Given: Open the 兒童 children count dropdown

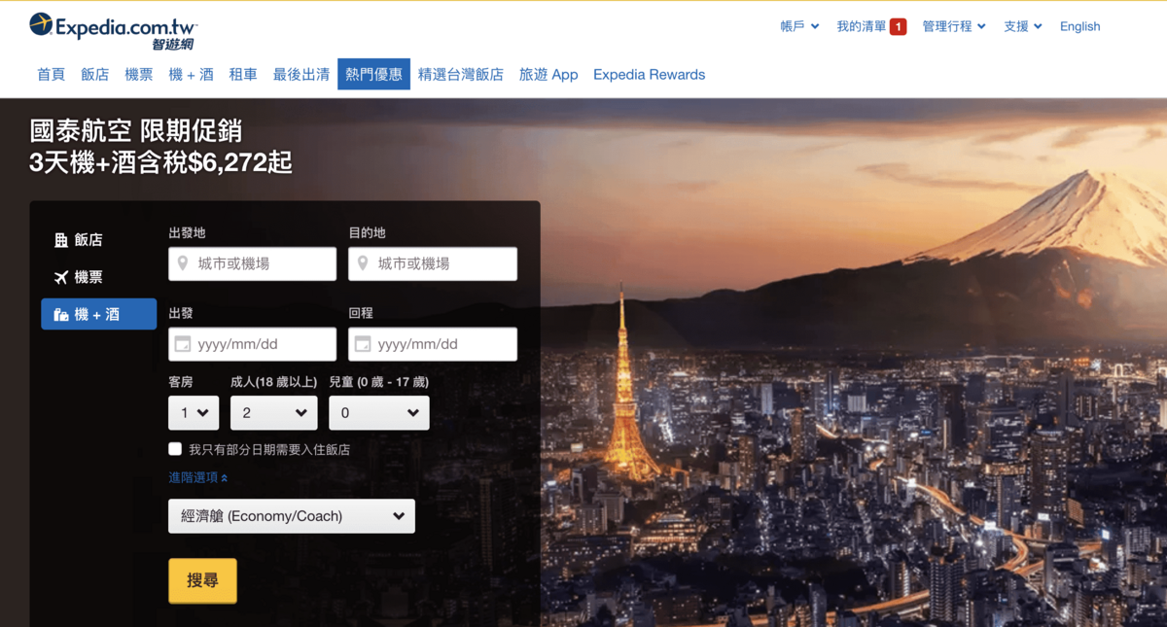Looking at the screenshot, I should point(379,413).
